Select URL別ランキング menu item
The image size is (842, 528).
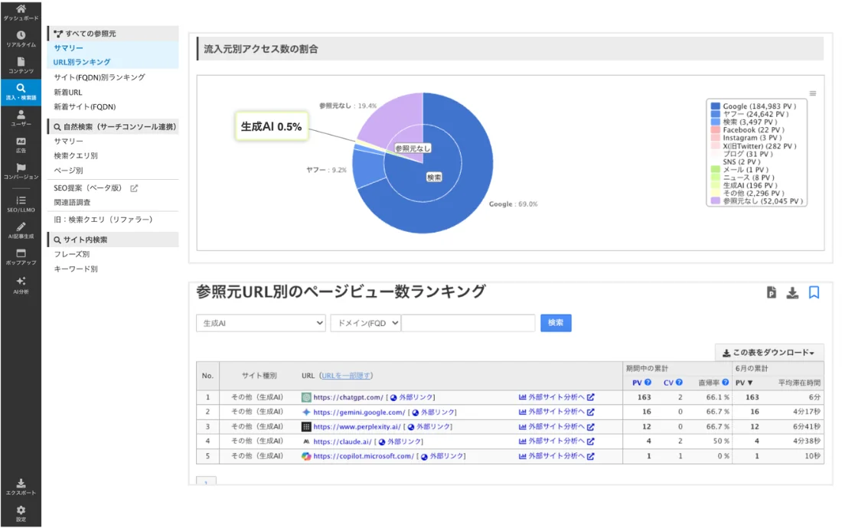pyautogui.click(x=82, y=62)
